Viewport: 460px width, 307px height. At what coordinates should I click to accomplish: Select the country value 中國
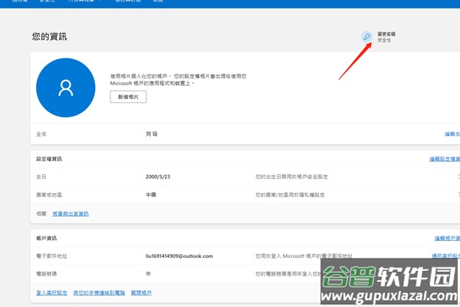(x=151, y=195)
